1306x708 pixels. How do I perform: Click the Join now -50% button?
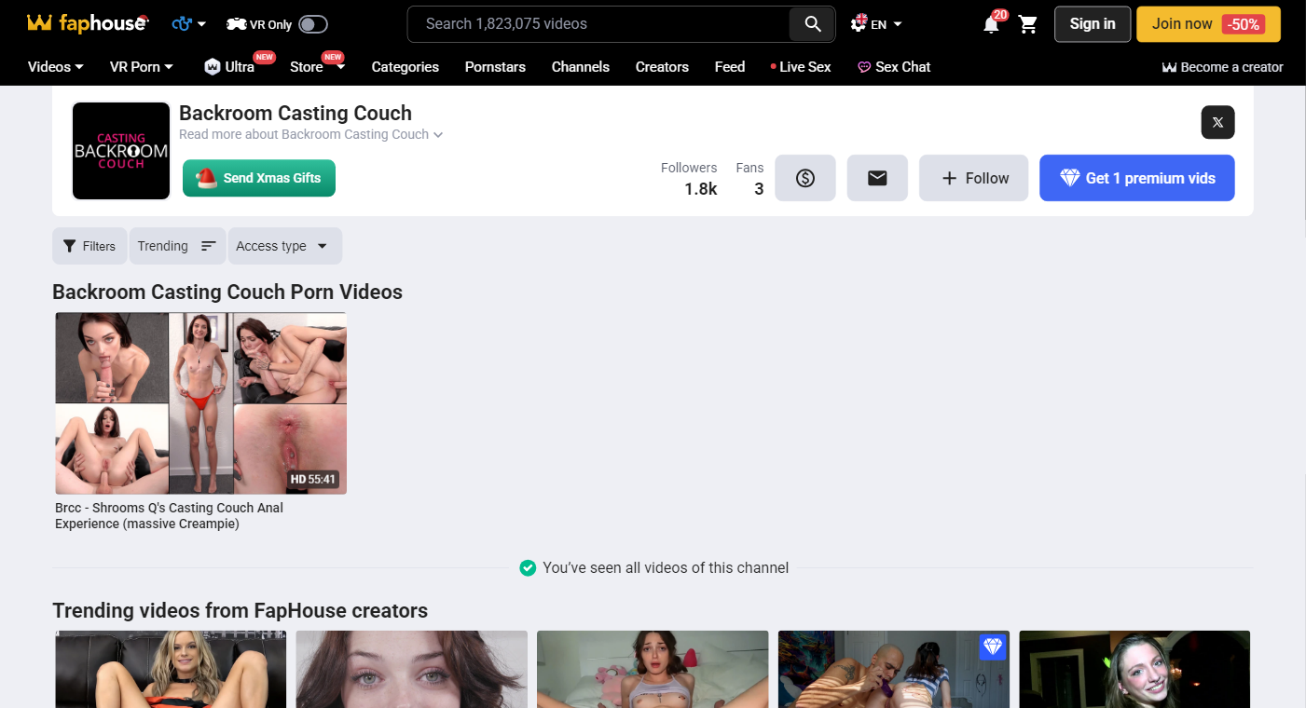[1208, 24]
